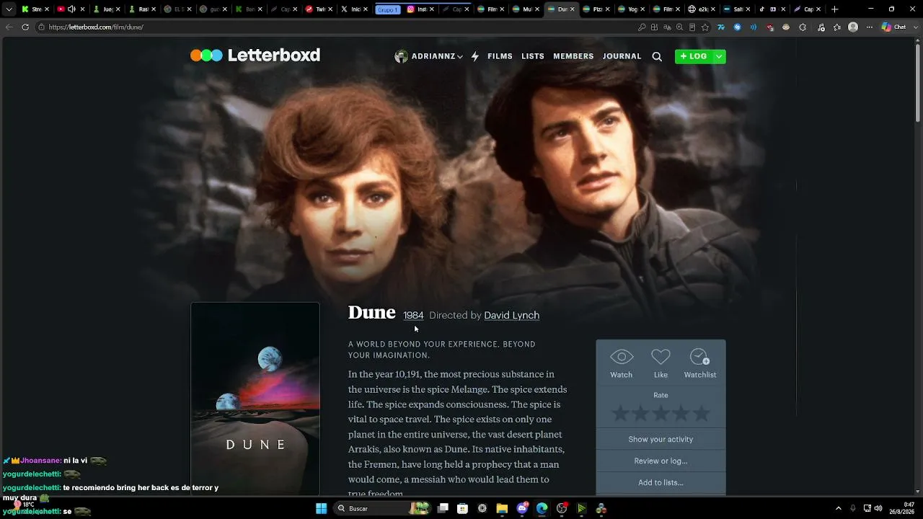923x519 pixels.
Task: Open Discord from the taskbar
Action: coord(523,508)
